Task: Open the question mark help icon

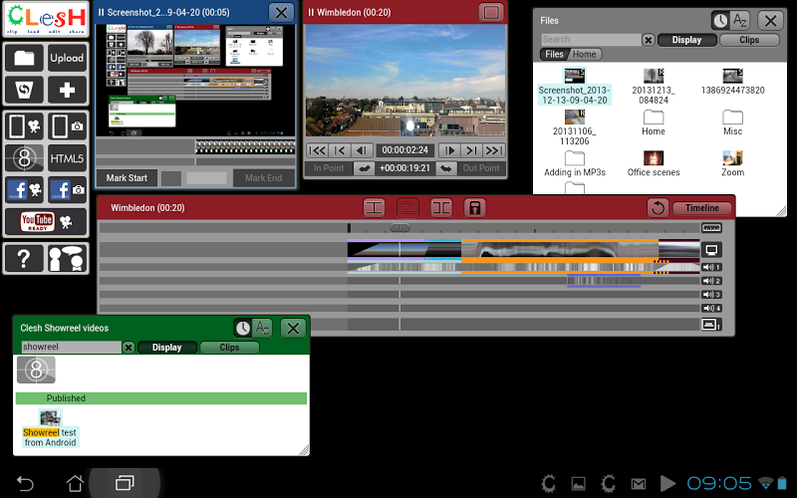Action: tap(24, 259)
